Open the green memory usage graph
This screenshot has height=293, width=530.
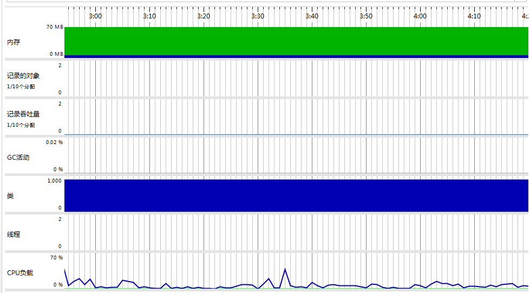pyautogui.click(x=296, y=41)
